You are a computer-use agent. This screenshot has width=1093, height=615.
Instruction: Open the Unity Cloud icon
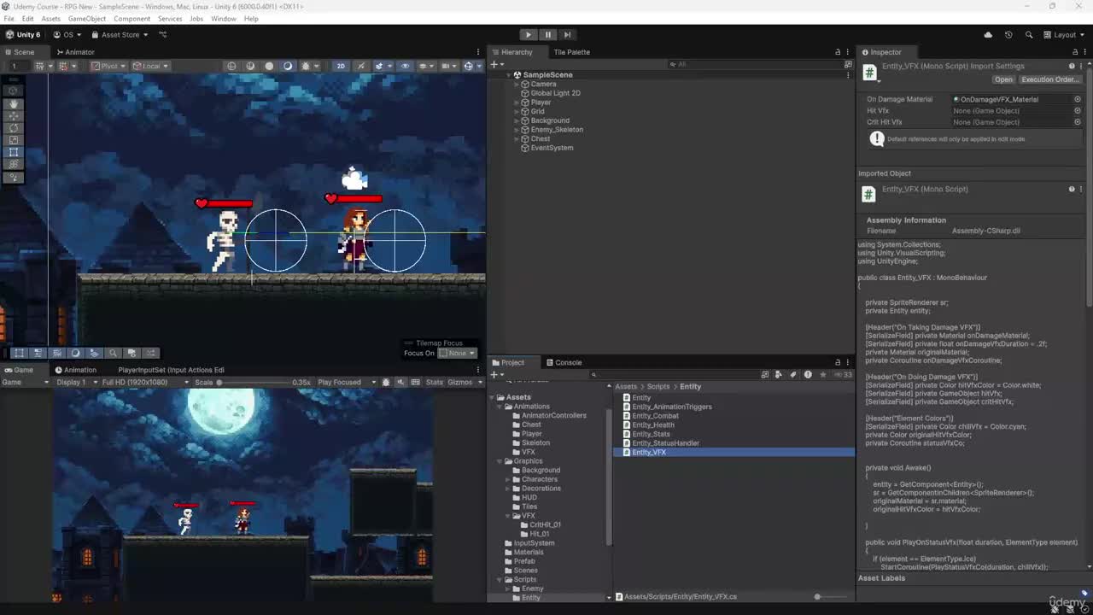click(988, 35)
